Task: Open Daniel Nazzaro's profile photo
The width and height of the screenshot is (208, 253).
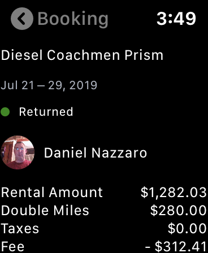Action: [x=18, y=152]
